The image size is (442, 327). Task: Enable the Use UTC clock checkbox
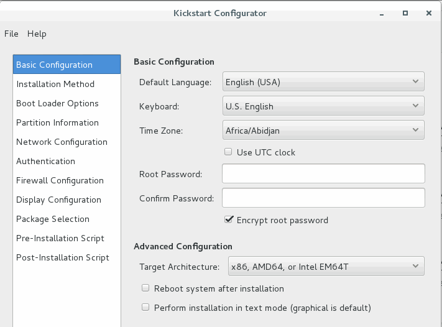pyautogui.click(x=228, y=152)
